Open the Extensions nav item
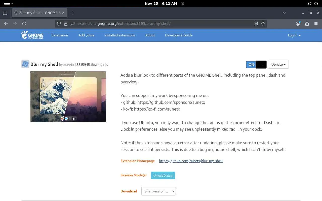 pyautogui.click(x=60, y=35)
